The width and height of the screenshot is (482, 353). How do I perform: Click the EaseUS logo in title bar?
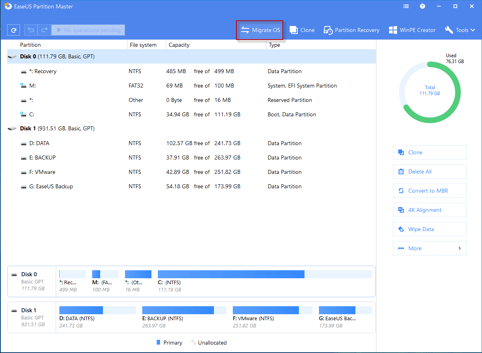[x=8, y=6]
